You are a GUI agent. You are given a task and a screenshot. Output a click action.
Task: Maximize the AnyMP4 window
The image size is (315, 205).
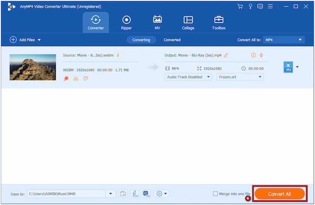(296, 6)
